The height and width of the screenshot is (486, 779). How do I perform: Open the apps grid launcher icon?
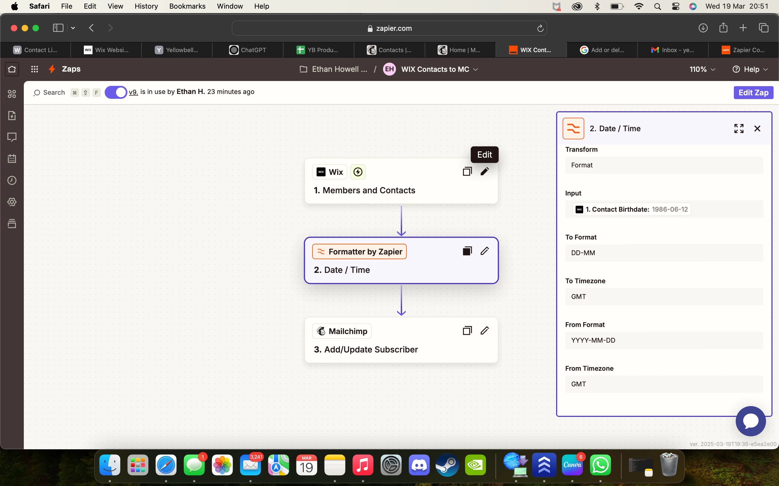34,69
